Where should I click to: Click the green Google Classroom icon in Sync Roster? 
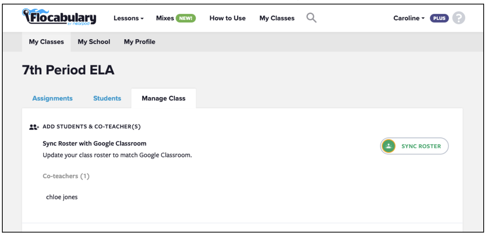[x=389, y=146]
